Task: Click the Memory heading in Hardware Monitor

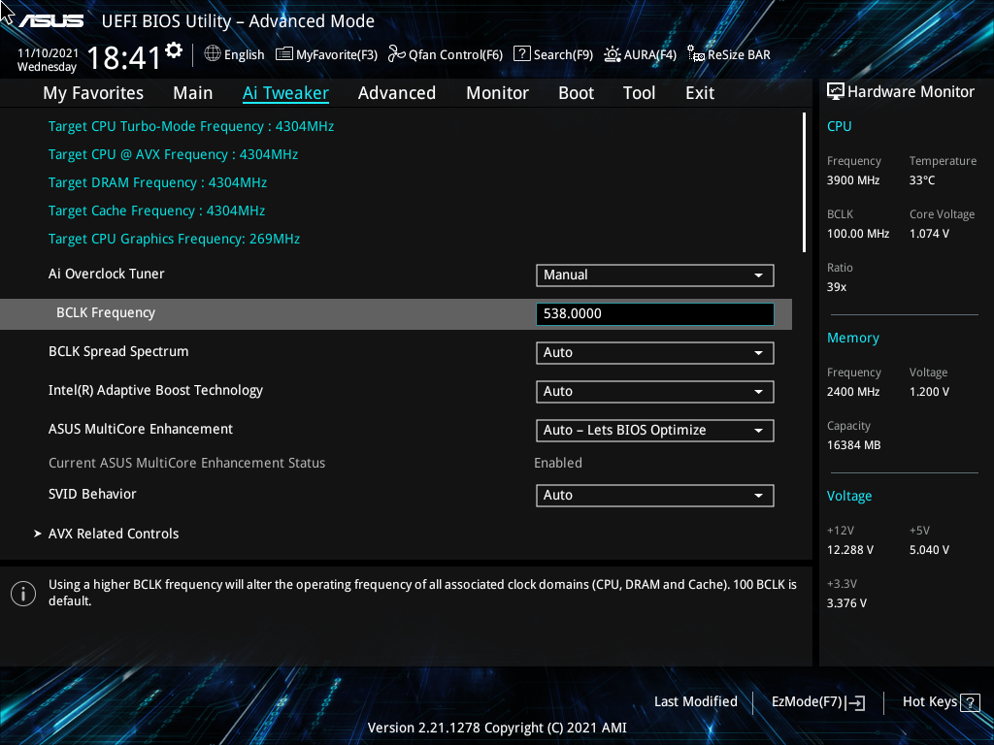Action: pyautogui.click(x=852, y=339)
